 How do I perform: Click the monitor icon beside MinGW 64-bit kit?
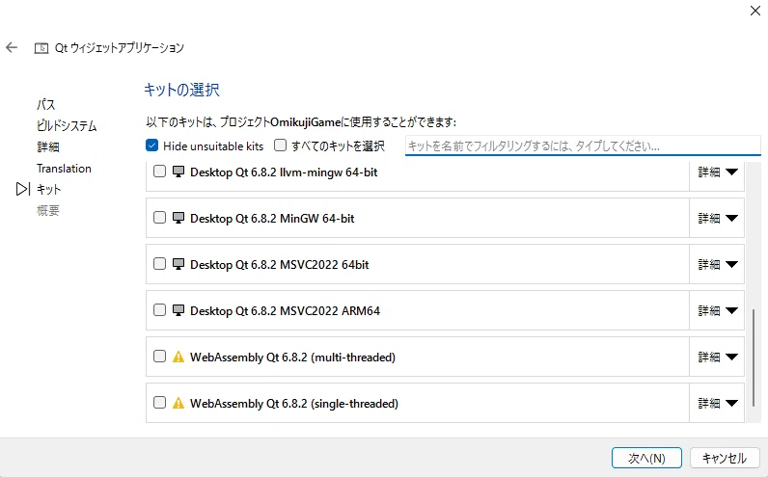click(x=178, y=218)
